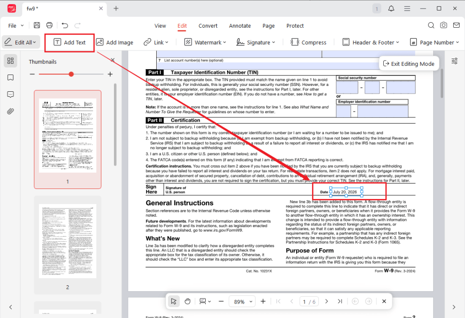The image size is (465, 318).
Task: Click the screenshot camera icon
Action: [444, 25]
